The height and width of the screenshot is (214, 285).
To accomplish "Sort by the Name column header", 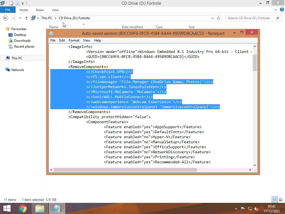I will (x=54, y=27).
